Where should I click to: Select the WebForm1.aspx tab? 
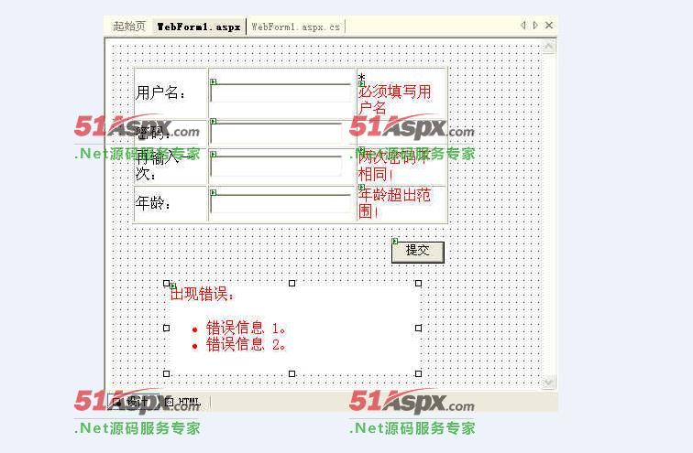199,27
